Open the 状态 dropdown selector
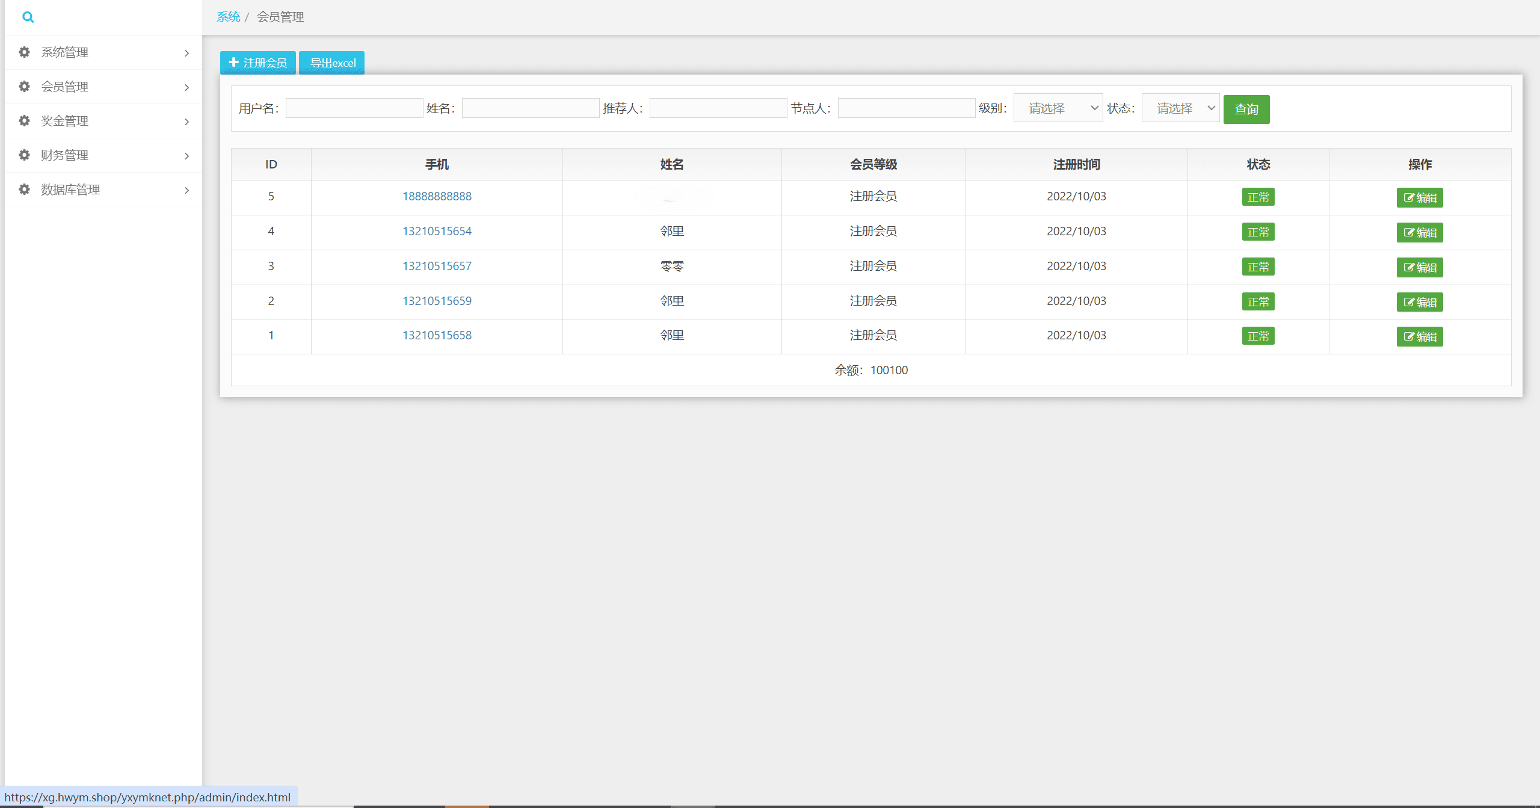This screenshot has height=808, width=1540. pos(1180,108)
